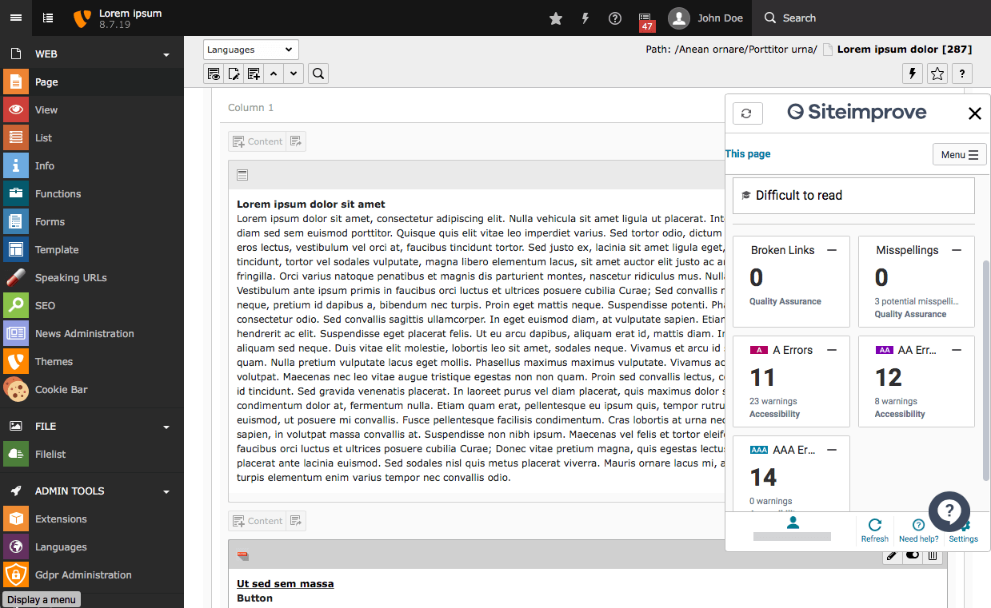Edit the content element using the pencil icon

[x=892, y=554]
